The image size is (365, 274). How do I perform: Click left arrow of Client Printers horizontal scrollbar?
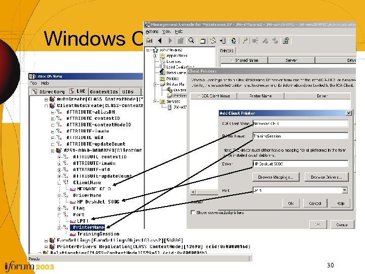[193, 192]
